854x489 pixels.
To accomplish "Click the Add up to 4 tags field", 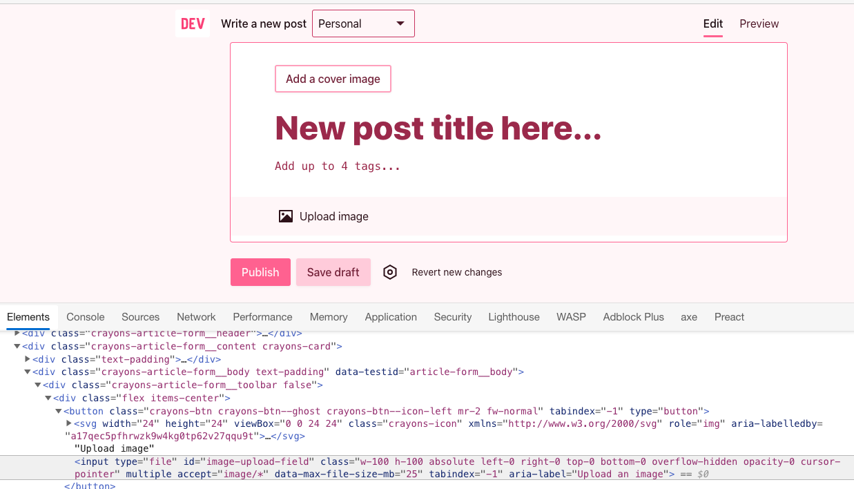I will coord(338,166).
